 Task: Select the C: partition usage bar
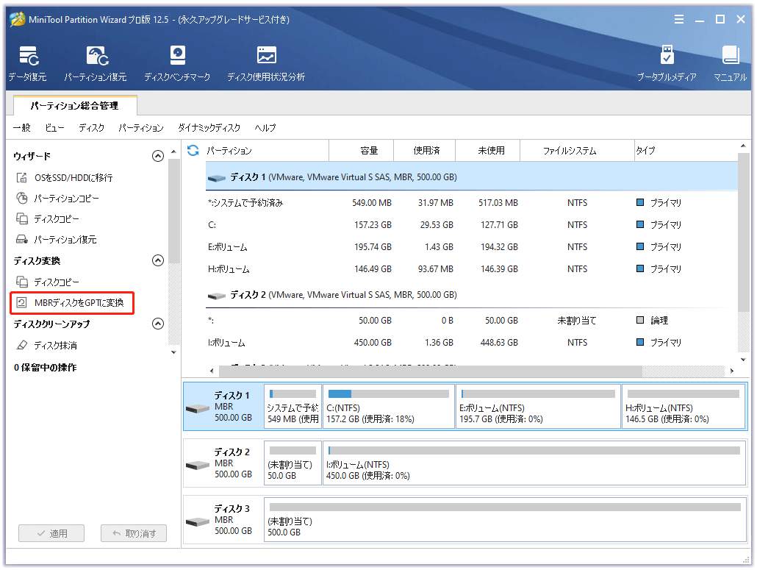click(x=388, y=405)
